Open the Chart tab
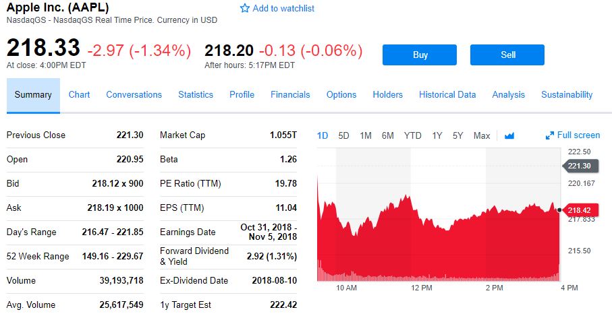 (x=79, y=95)
